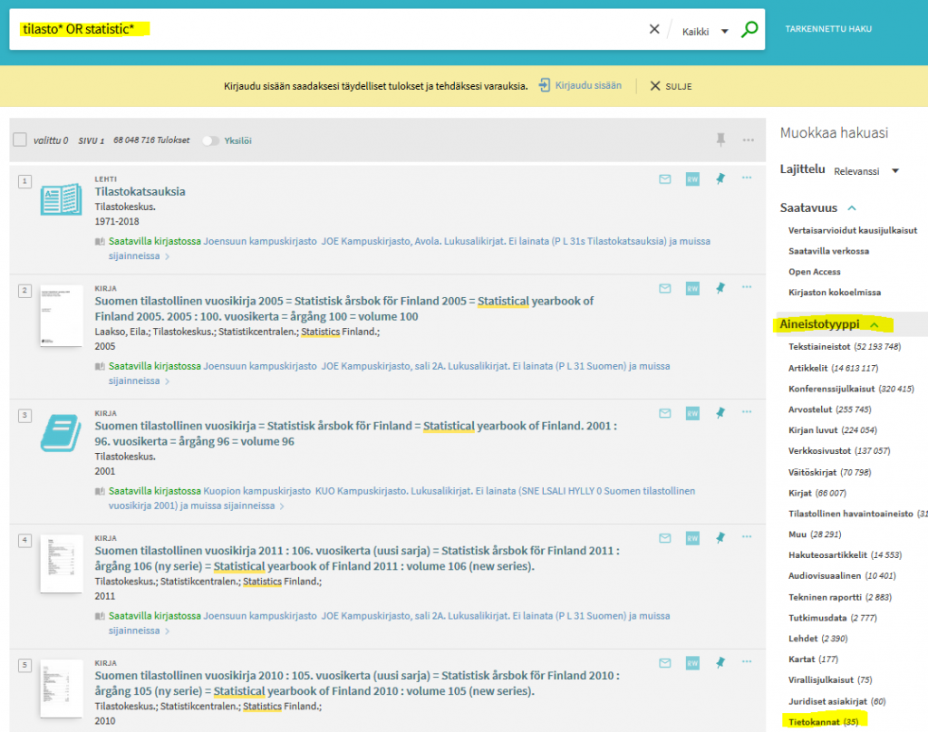Filter results to Kartat
928x732 pixels.
[813, 660]
